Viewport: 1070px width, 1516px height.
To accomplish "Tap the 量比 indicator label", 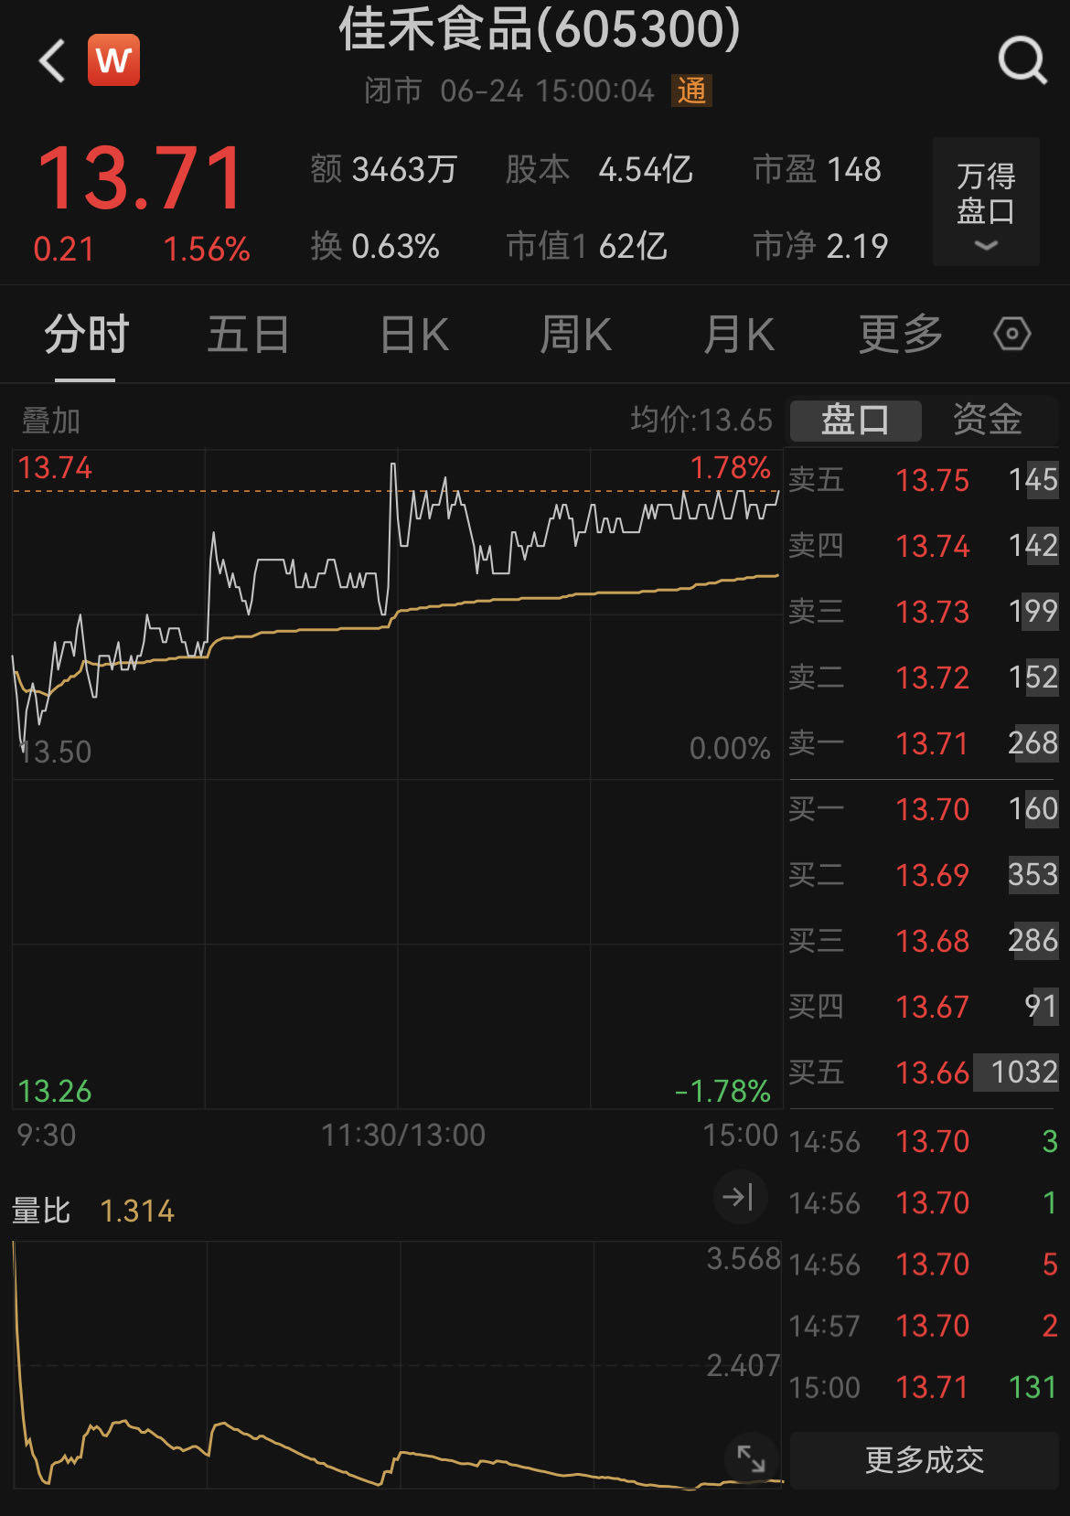I will (41, 1211).
